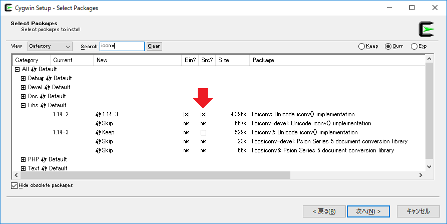Toggle Bin checkbox for libiconv
This screenshot has height=224, width=447.
[x=186, y=114]
